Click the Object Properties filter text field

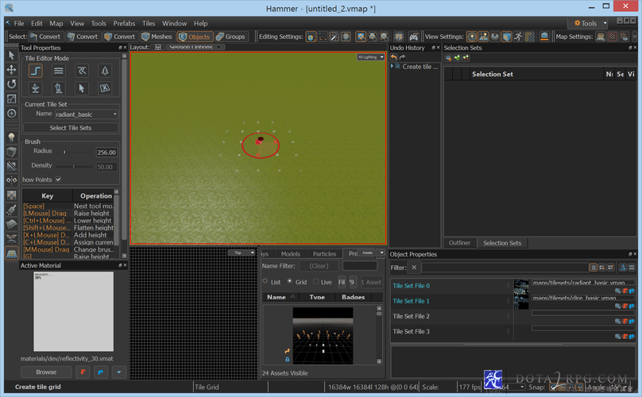(505, 268)
